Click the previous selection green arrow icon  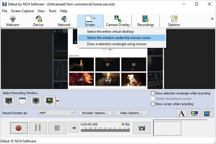coord(50,101)
